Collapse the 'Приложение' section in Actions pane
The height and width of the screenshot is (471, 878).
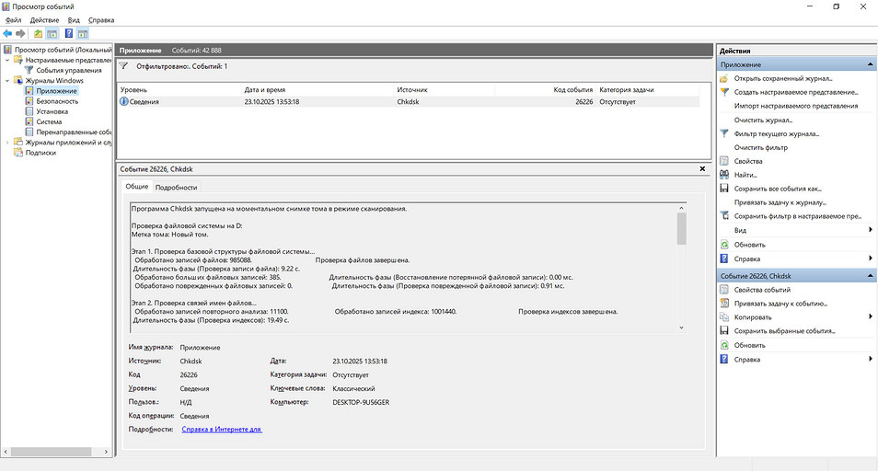(x=869, y=65)
